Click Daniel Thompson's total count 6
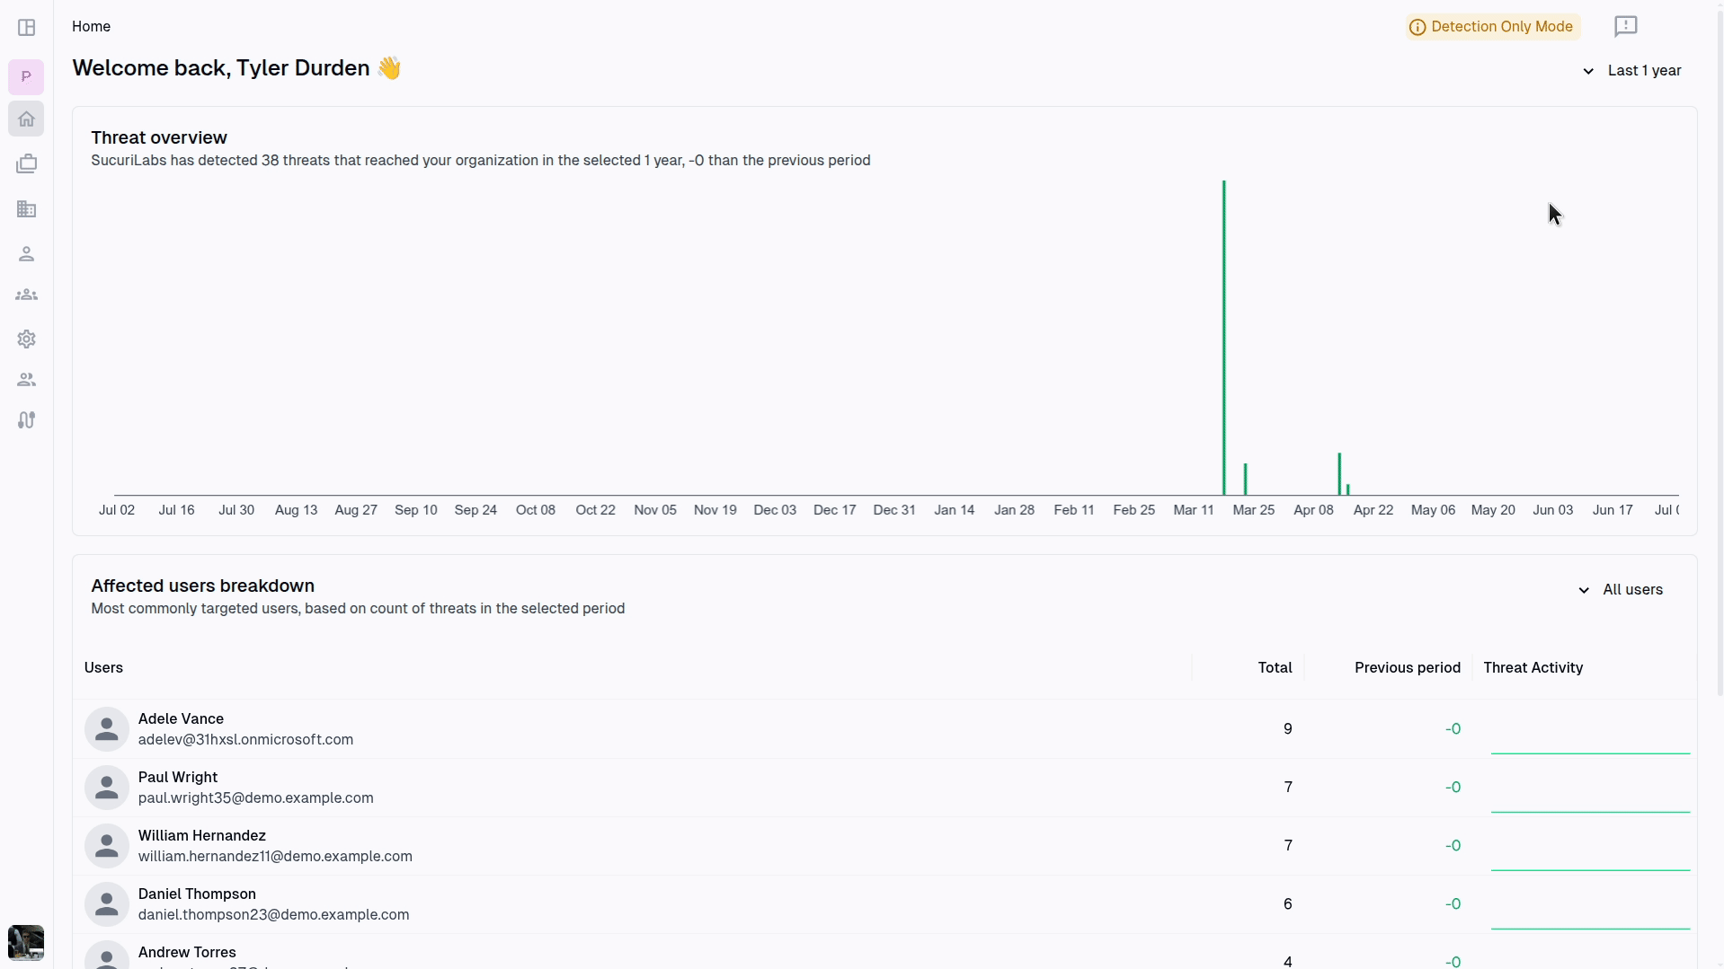 coord(1287,903)
